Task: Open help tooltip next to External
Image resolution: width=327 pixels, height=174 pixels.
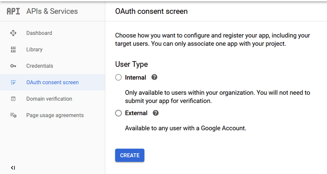Action: coord(155,113)
